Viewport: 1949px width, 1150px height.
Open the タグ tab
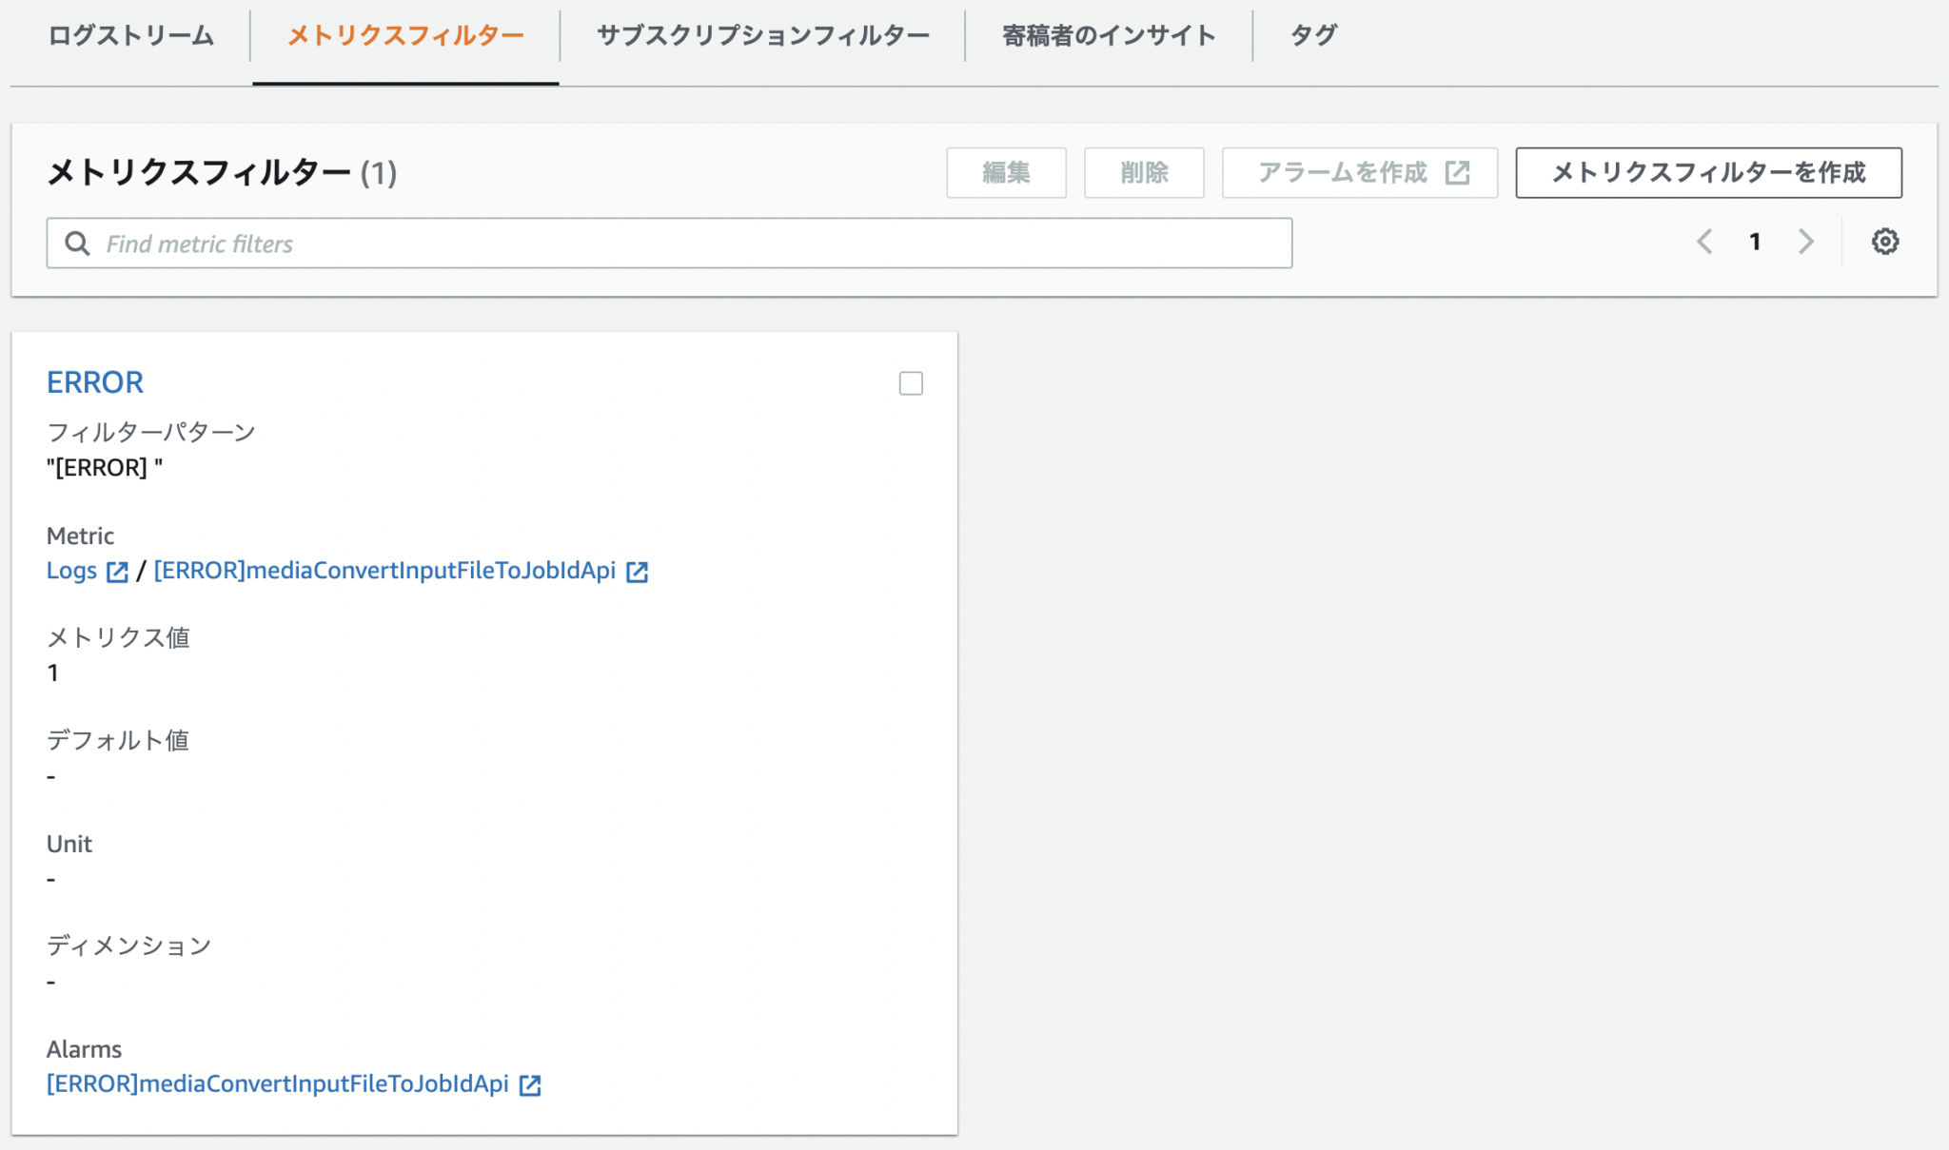point(1313,36)
